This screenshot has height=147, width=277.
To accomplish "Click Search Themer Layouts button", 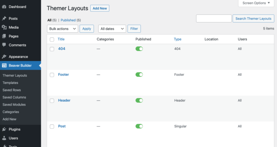I will tap(253, 19).
